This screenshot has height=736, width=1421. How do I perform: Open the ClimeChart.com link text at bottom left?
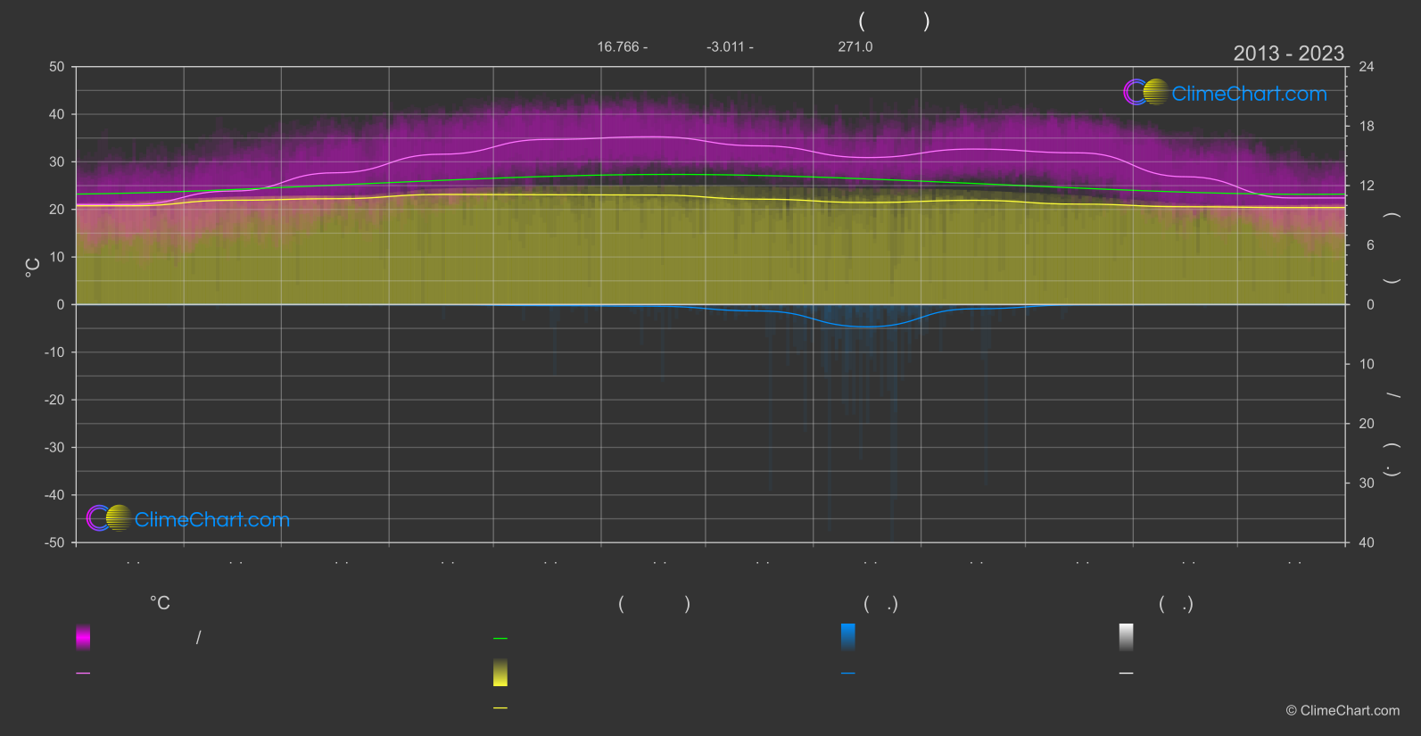point(212,519)
